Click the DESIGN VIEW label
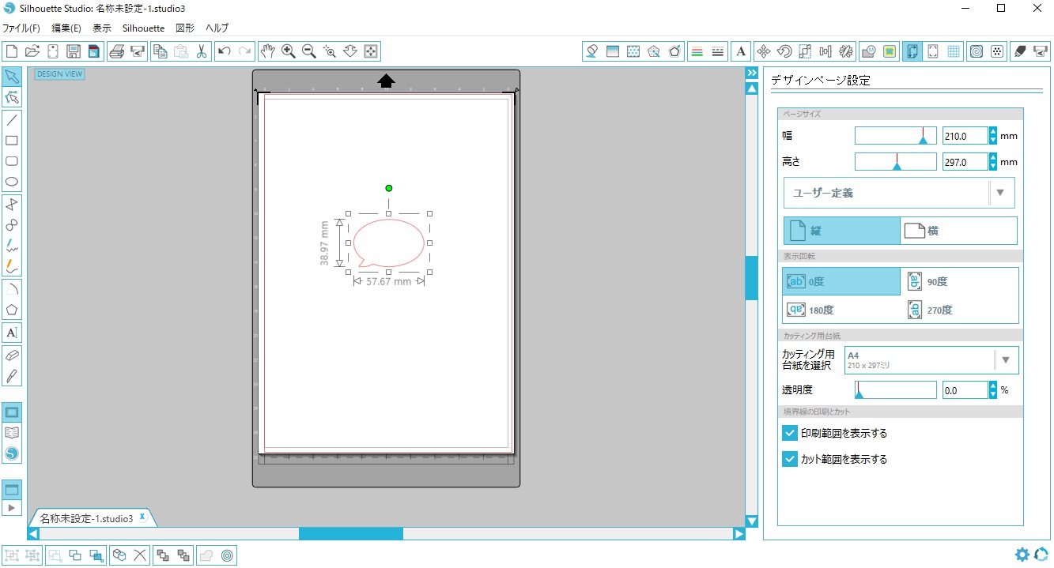Image resolution: width=1054 pixels, height=568 pixels. point(59,74)
